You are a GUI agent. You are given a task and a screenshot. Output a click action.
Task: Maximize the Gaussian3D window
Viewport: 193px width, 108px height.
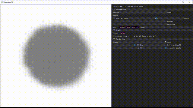[183, 2]
